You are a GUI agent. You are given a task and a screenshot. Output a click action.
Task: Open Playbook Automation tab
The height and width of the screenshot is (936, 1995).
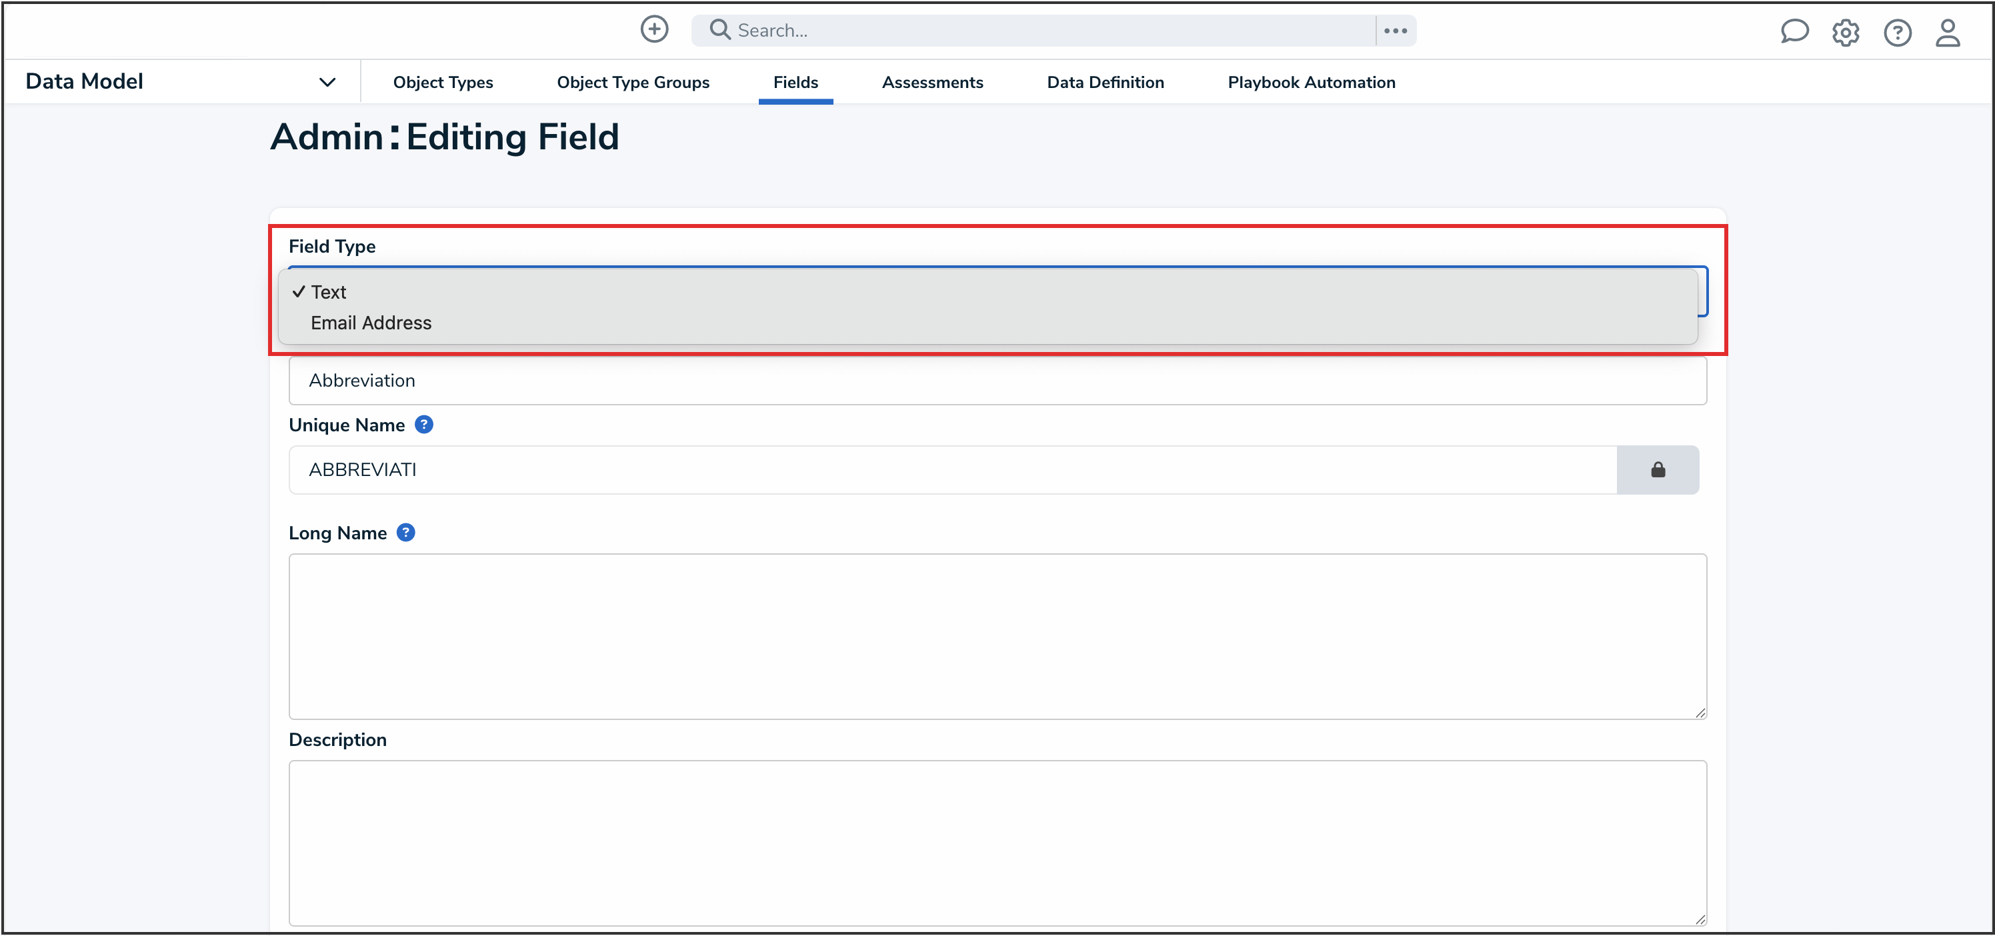coord(1311,82)
